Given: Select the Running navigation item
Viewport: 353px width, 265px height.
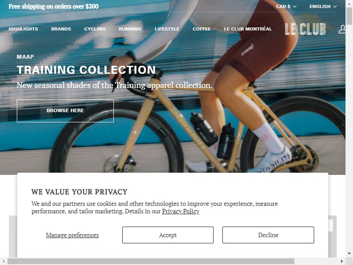Looking at the screenshot, I should (x=130, y=29).
